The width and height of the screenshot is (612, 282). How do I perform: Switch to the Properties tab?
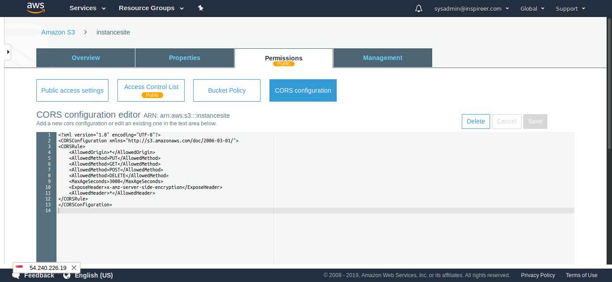click(x=184, y=58)
